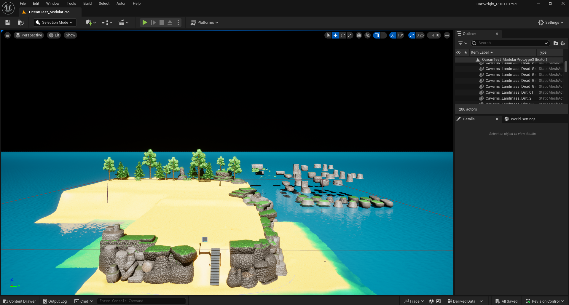Viewport: 569px width, 305px height.
Task: Select OceanTest_ModularProtoype3 (Editor) root item
Action: click(509, 60)
